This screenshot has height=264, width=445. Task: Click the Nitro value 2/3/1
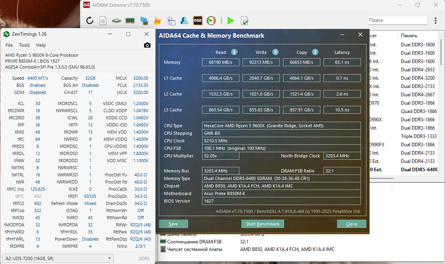coord(141,246)
